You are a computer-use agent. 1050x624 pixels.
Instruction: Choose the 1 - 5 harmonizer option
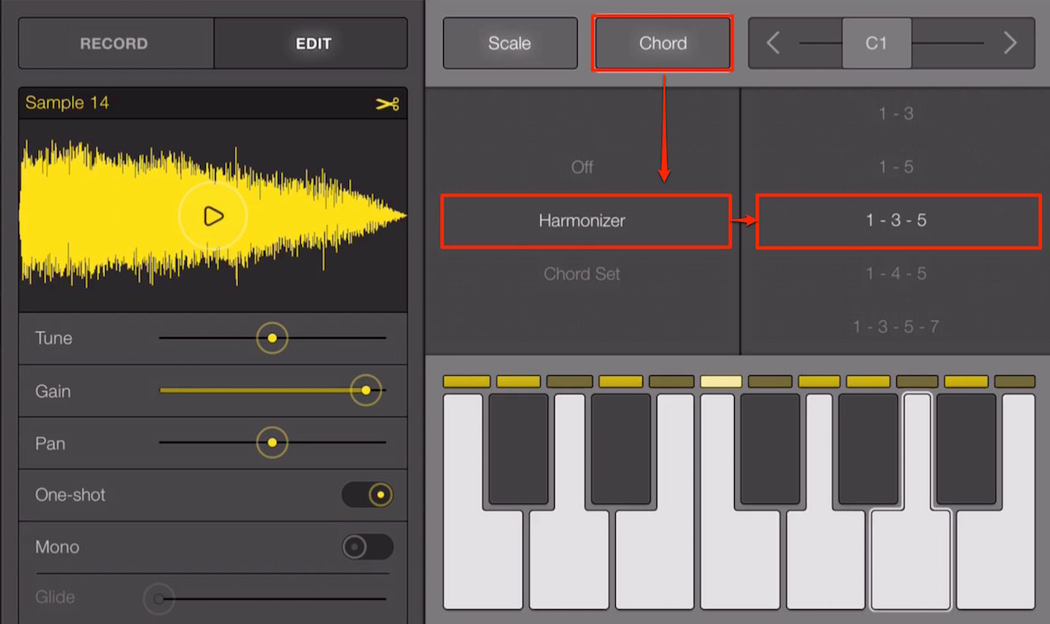[895, 167]
